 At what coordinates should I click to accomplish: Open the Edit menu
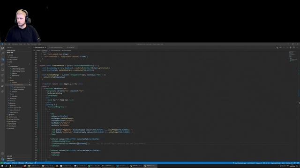(x=9, y=44)
